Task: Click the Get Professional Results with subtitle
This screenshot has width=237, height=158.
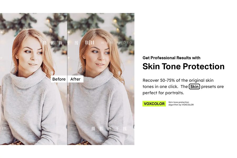Action: coord(171,58)
